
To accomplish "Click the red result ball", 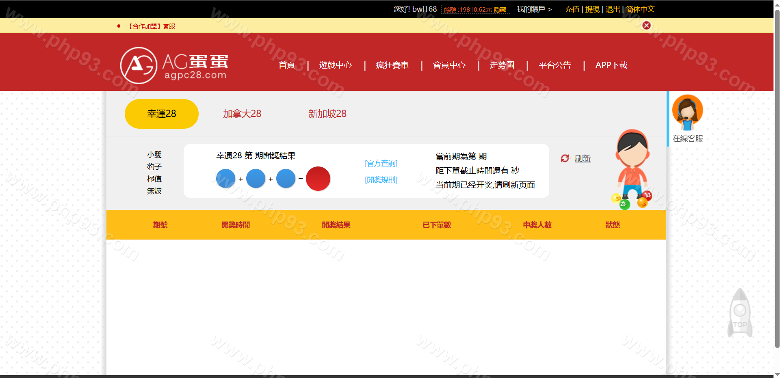I will 318,179.
